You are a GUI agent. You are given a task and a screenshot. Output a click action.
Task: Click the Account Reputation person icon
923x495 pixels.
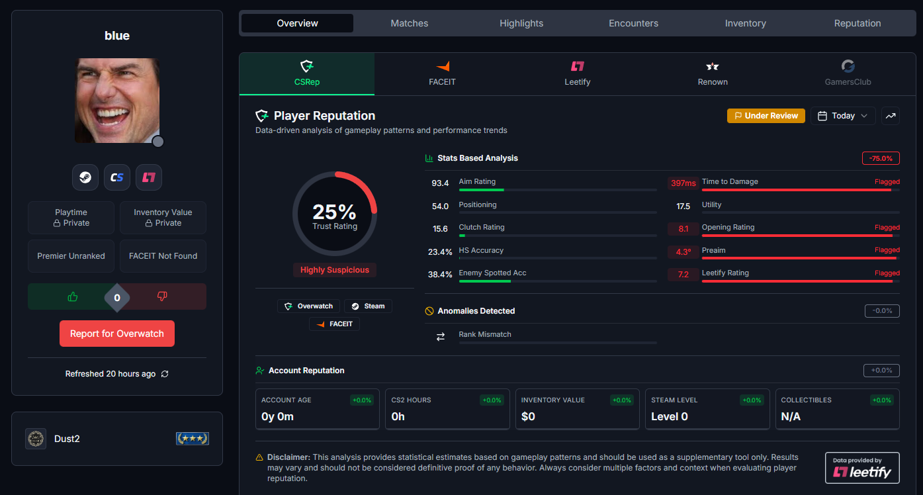(260, 371)
